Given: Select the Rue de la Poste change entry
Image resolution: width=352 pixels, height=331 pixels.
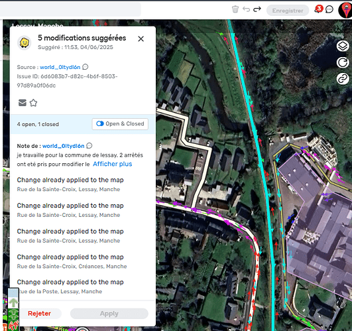Looking at the screenshot, I should tap(70, 287).
